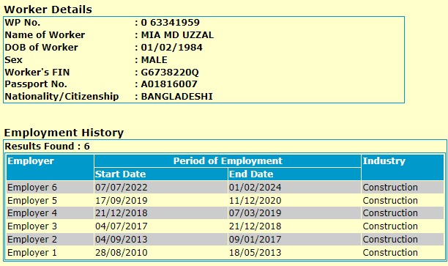Screen dimensions: 448x266
Task: Click Employer 3 end date 21/12/2018
Action: click(x=255, y=226)
